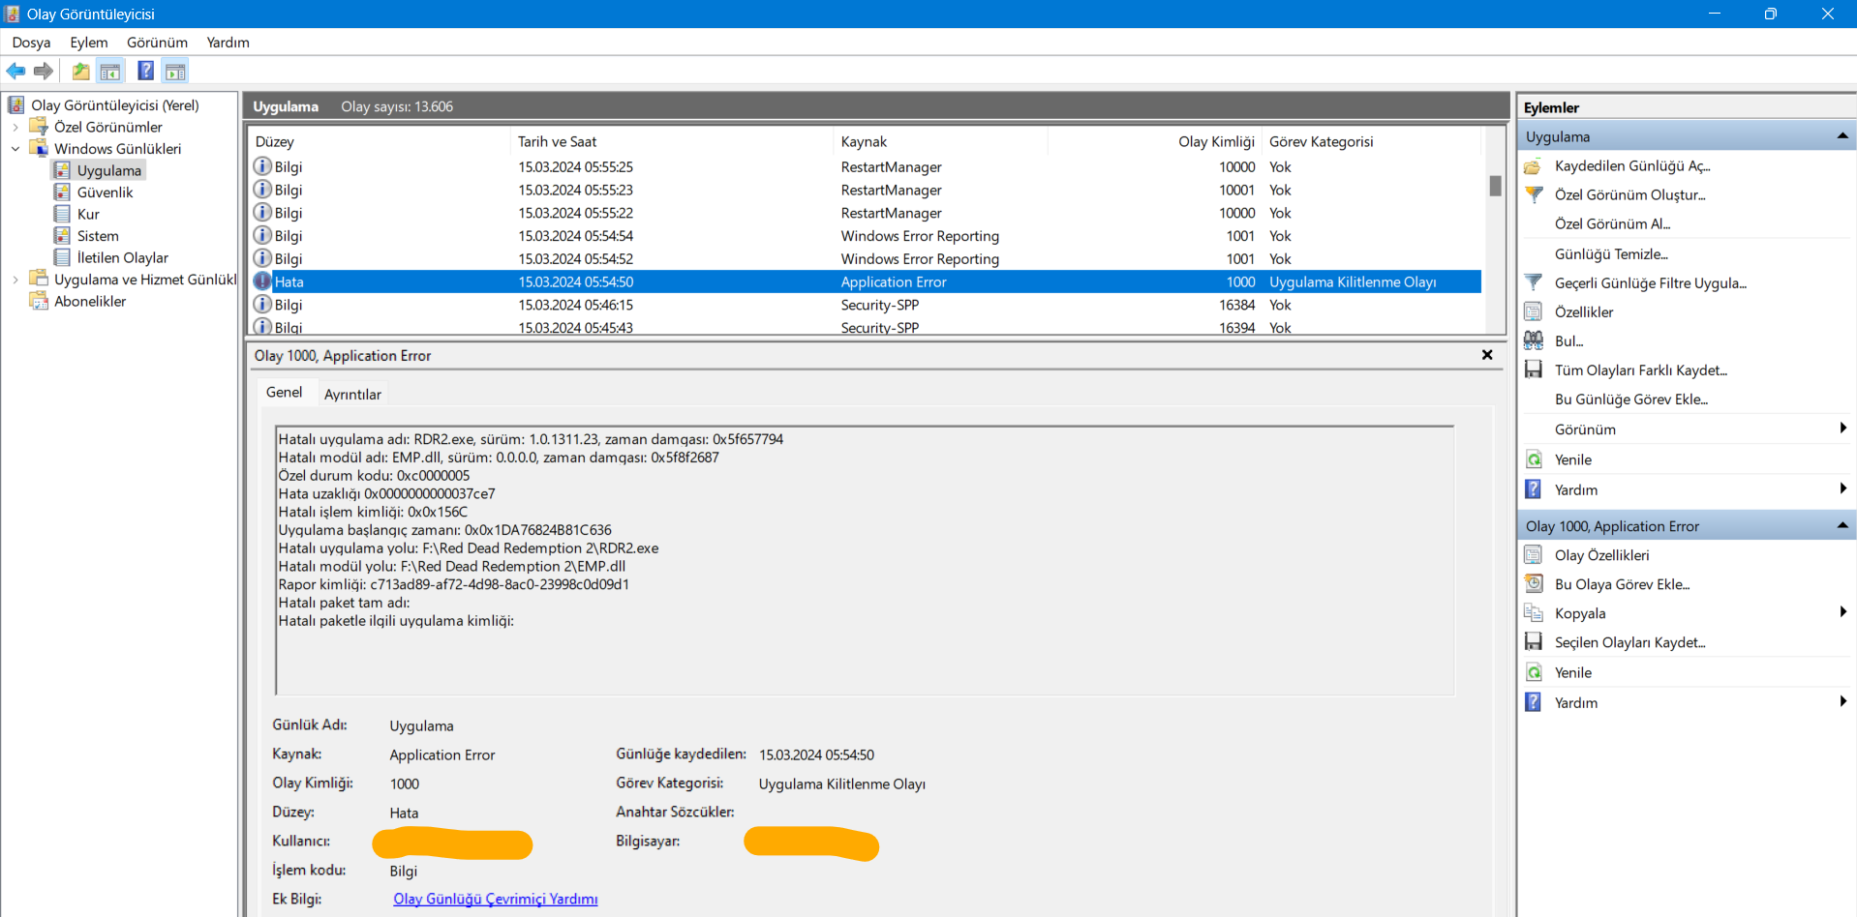The image size is (1857, 917).
Task: Sort by the Kaynak column header
Action: (940, 141)
